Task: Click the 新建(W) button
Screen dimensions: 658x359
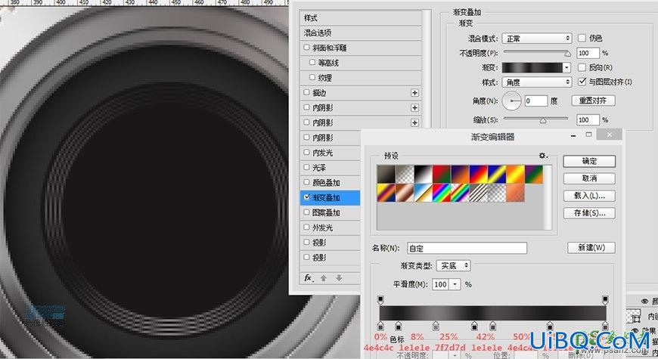Action: click(591, 247)
